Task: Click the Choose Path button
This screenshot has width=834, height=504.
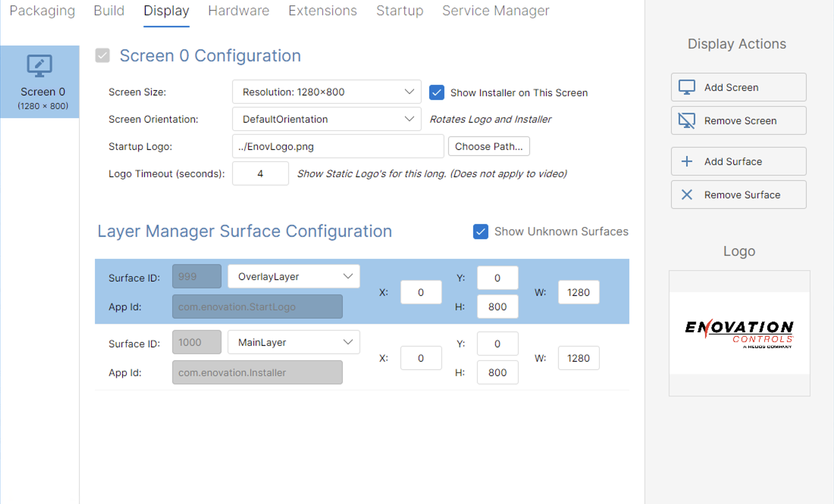Action: (489, 146)
